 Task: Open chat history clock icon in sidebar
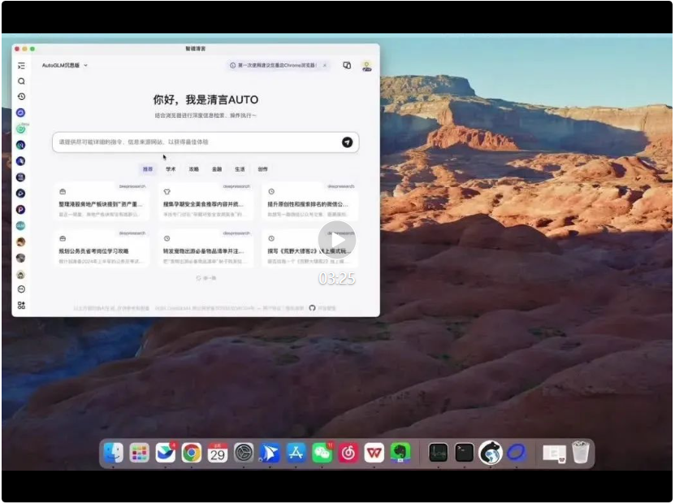[21, 97]
